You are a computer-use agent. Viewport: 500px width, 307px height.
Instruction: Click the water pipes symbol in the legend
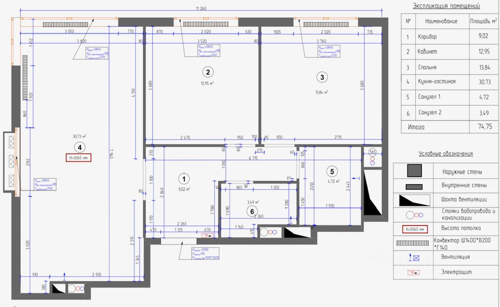pos(414,215)
